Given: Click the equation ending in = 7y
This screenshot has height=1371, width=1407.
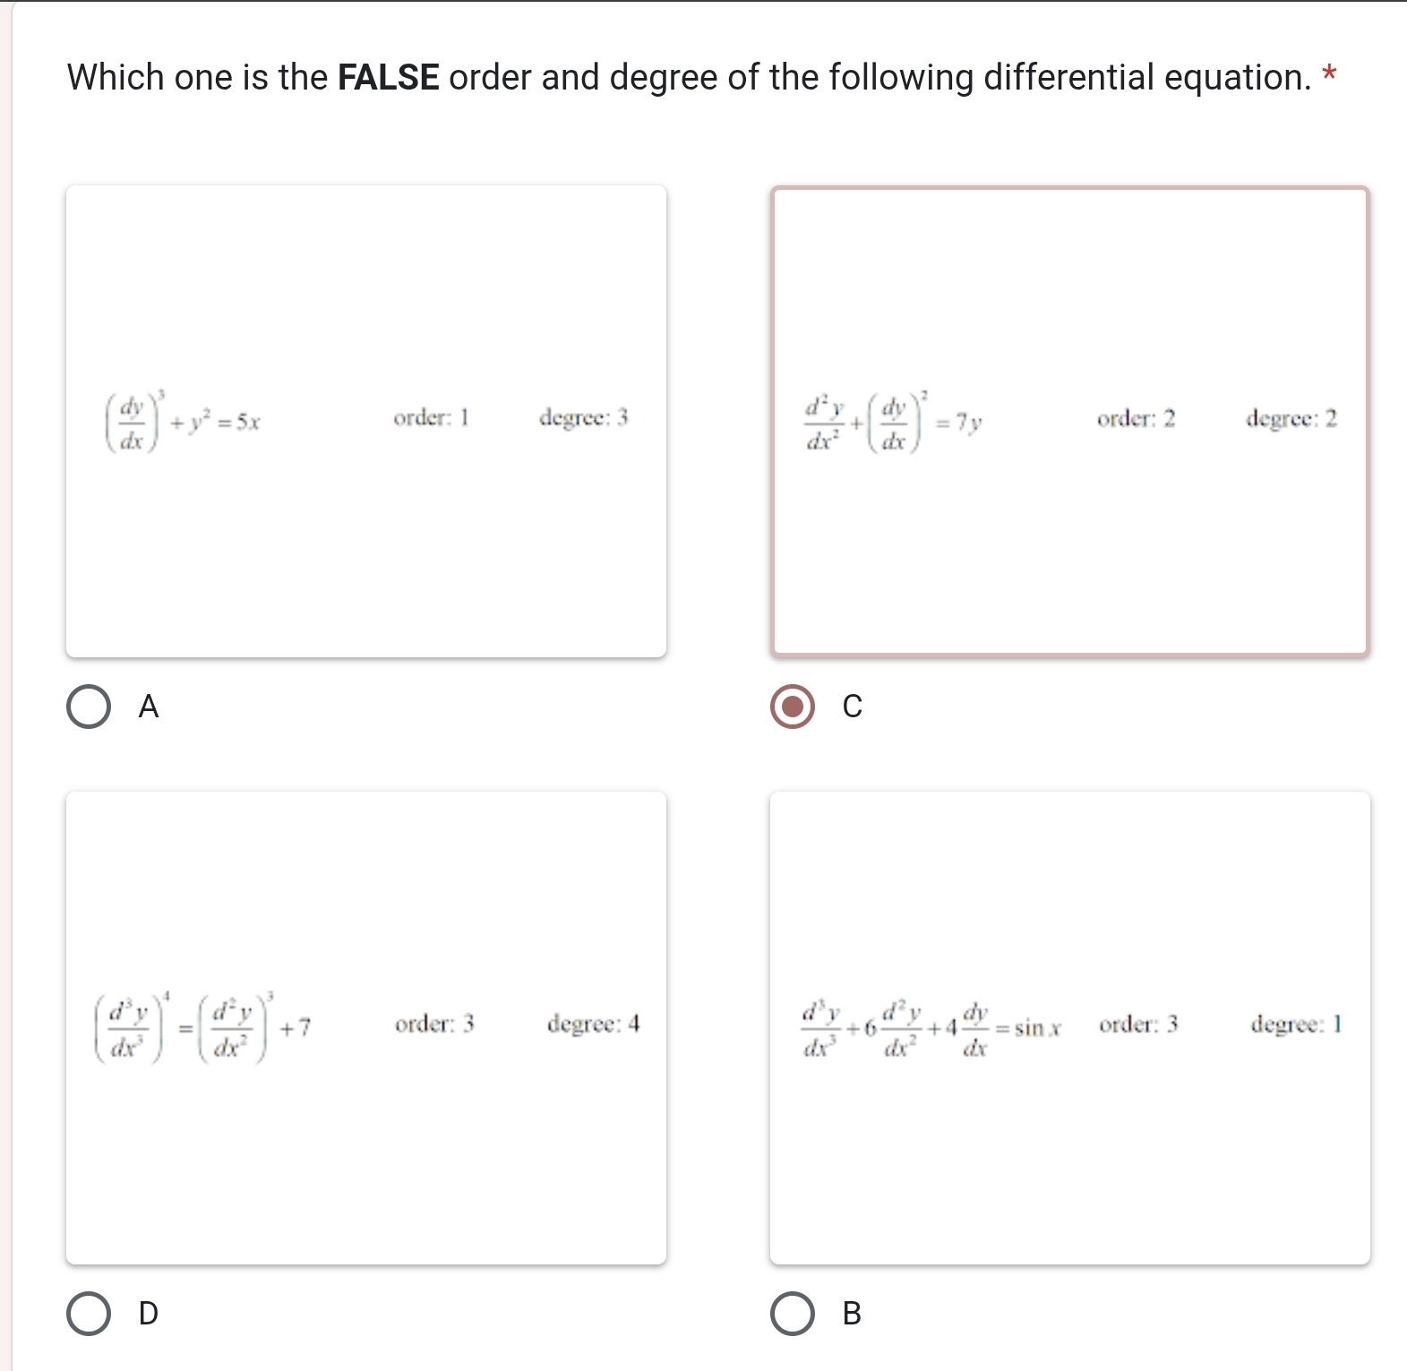Looking at the screenshot, I should (893, 421).
